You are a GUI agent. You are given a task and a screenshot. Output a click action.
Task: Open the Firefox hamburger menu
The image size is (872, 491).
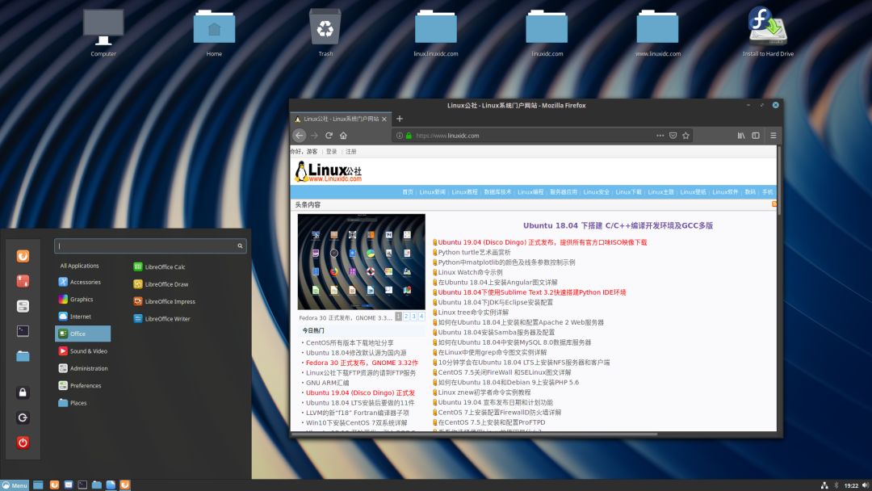coord(773,135)
